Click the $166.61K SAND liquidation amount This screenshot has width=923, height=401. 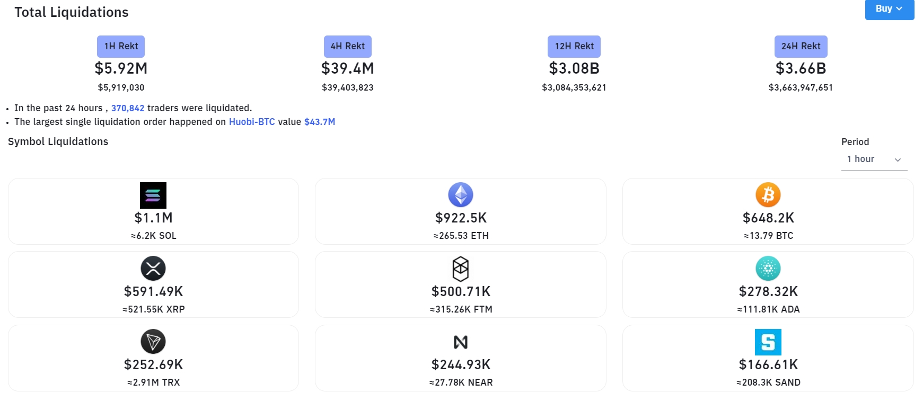tap(768, 364)
